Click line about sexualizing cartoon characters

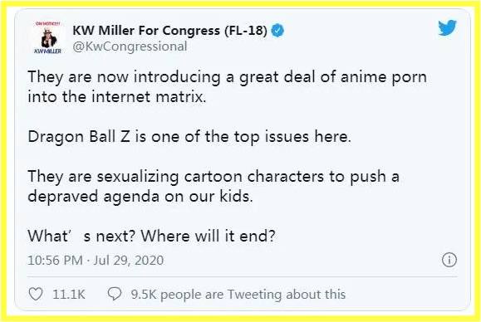(x=214, y=177)
